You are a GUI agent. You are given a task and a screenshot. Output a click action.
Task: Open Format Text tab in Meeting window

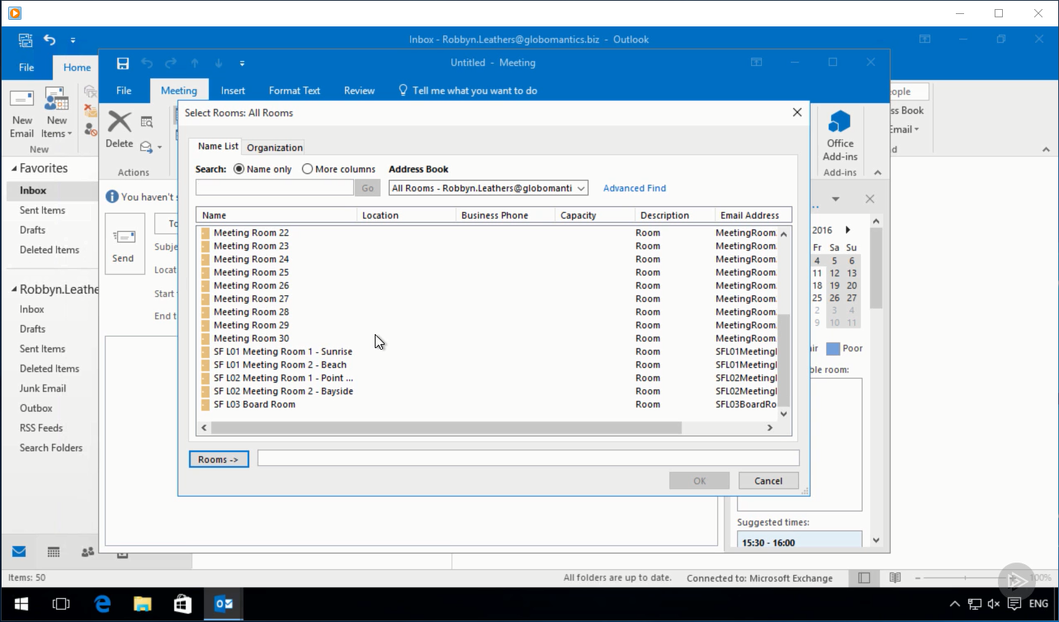294,91
